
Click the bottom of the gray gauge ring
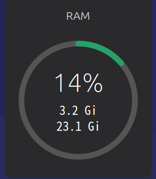pyautogui.click(x=78, y=157)
